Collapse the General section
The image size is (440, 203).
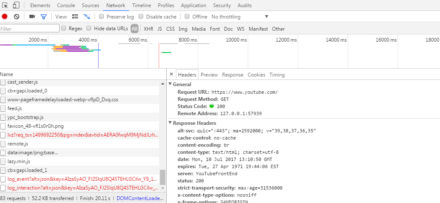click(170, 84)
